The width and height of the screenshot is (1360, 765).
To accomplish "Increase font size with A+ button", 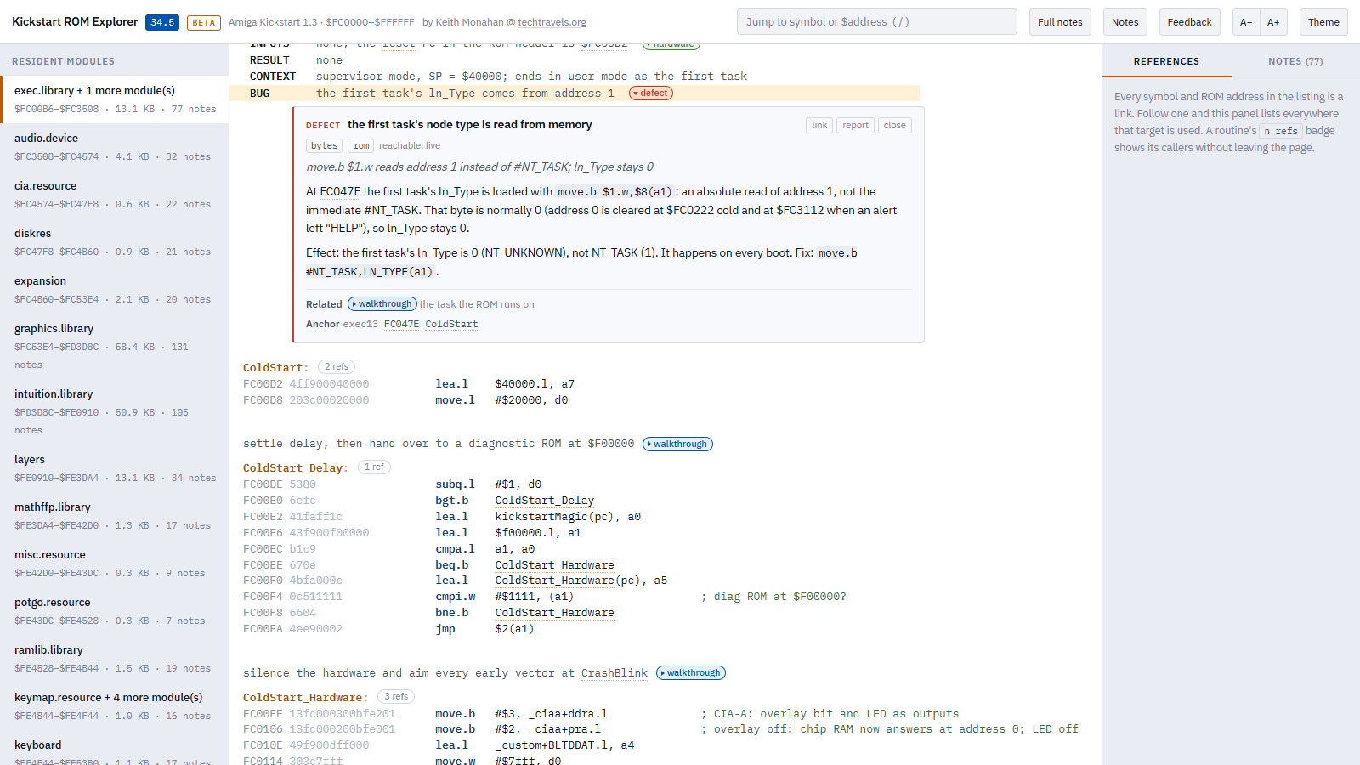I will tap(1273, 22).
